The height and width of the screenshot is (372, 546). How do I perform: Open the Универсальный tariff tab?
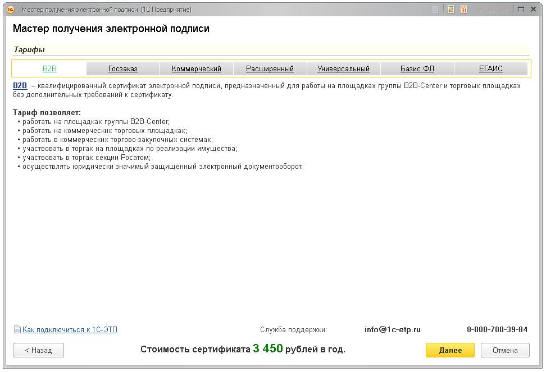pyautogui.click(x=343, y=68)
